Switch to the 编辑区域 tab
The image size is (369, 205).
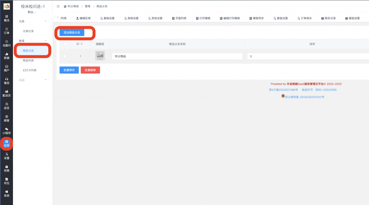pyautogui.click(x=83, y=18)
